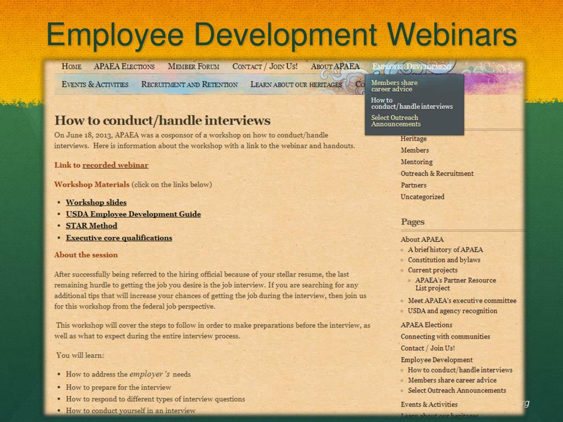Open Current projects page link
The width and height of the screenshot is (563, 422).
[433, 270]
